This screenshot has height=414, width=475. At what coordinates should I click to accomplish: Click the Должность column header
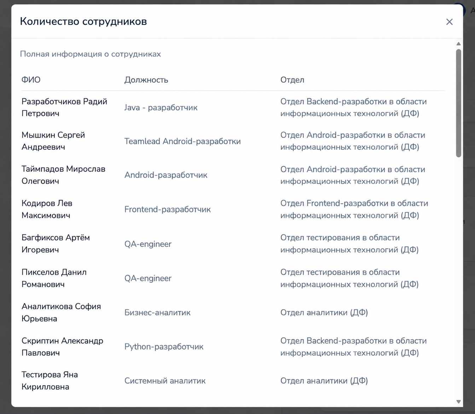[x=146, y=80]
